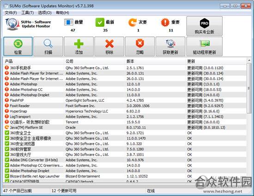Select the Adobe Photoshop row (version 12.0.1.0)
254x196 pixels.
point(125,84)
